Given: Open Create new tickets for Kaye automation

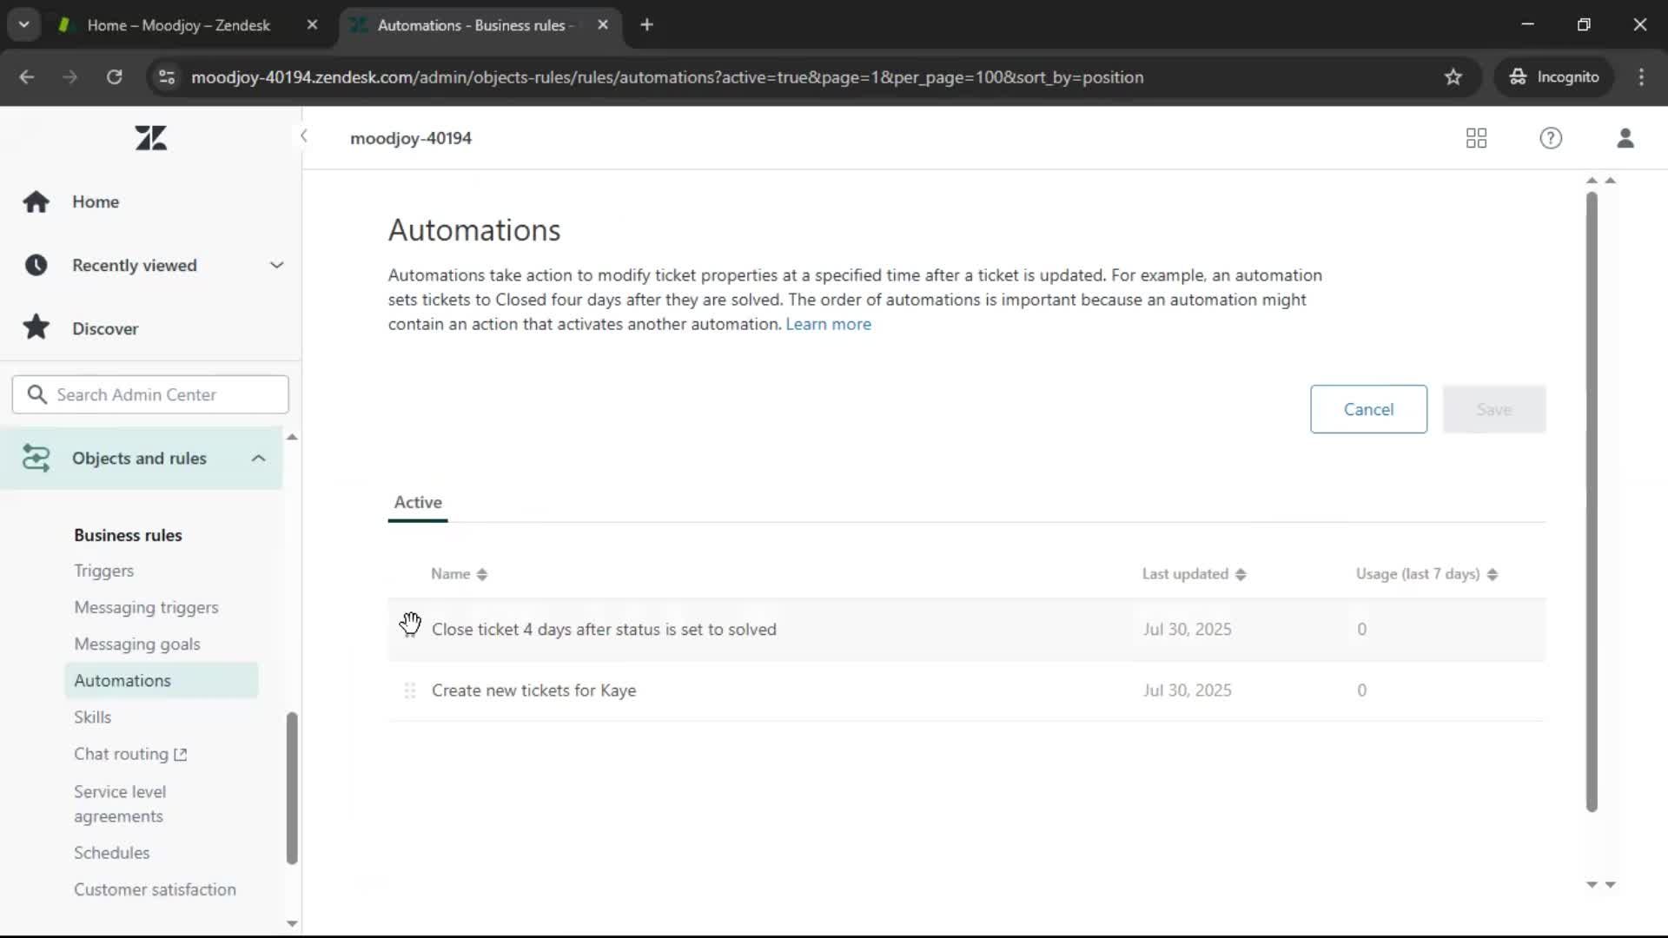Looking at the screenshot, I should (x=533, y=690).
